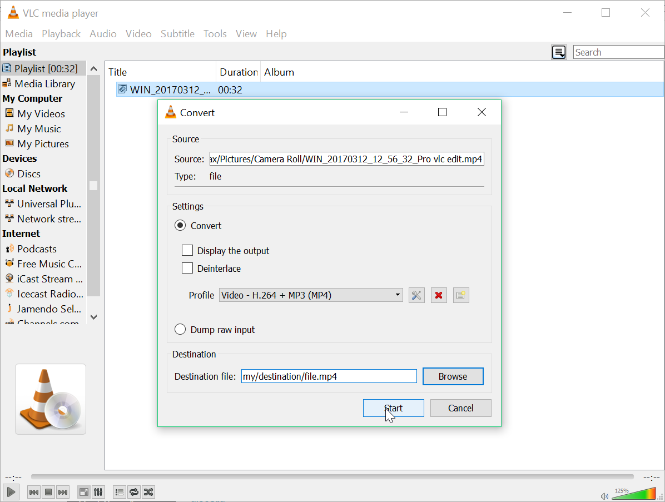Open the Video menu

click(x=138, y=34)
